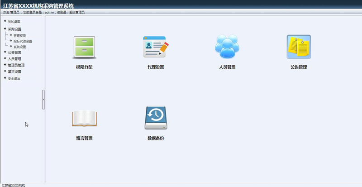Open the 人员管理 people icon
The height and width of the screenshot is (187, 362).
point(227,47)
